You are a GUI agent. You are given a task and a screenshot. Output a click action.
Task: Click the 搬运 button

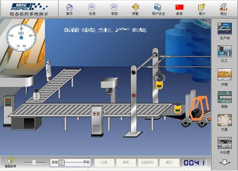[169, 163]
